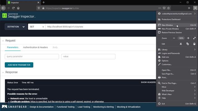Open Logins and Passwords
198x111 pixels.
(177, 53)
